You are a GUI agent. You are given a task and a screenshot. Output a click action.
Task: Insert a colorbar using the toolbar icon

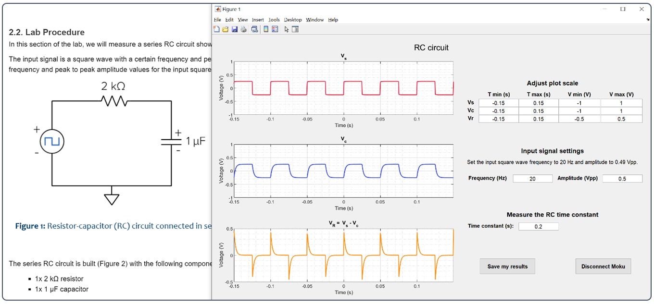tap(266, 29)
